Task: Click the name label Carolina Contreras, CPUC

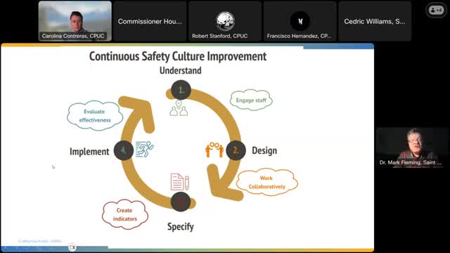Action: coord(73,36)
